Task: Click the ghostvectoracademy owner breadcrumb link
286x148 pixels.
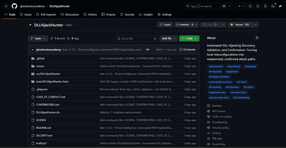Action: (32, 6)
